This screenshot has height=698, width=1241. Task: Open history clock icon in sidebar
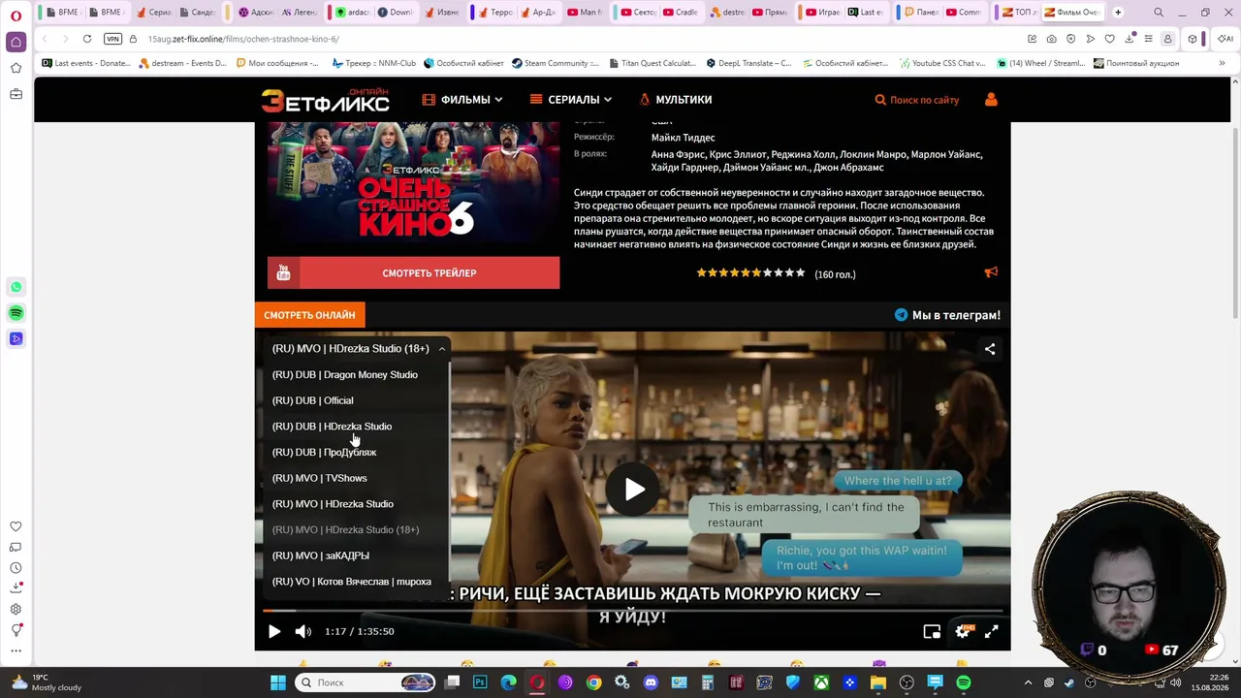pos(16,568)
